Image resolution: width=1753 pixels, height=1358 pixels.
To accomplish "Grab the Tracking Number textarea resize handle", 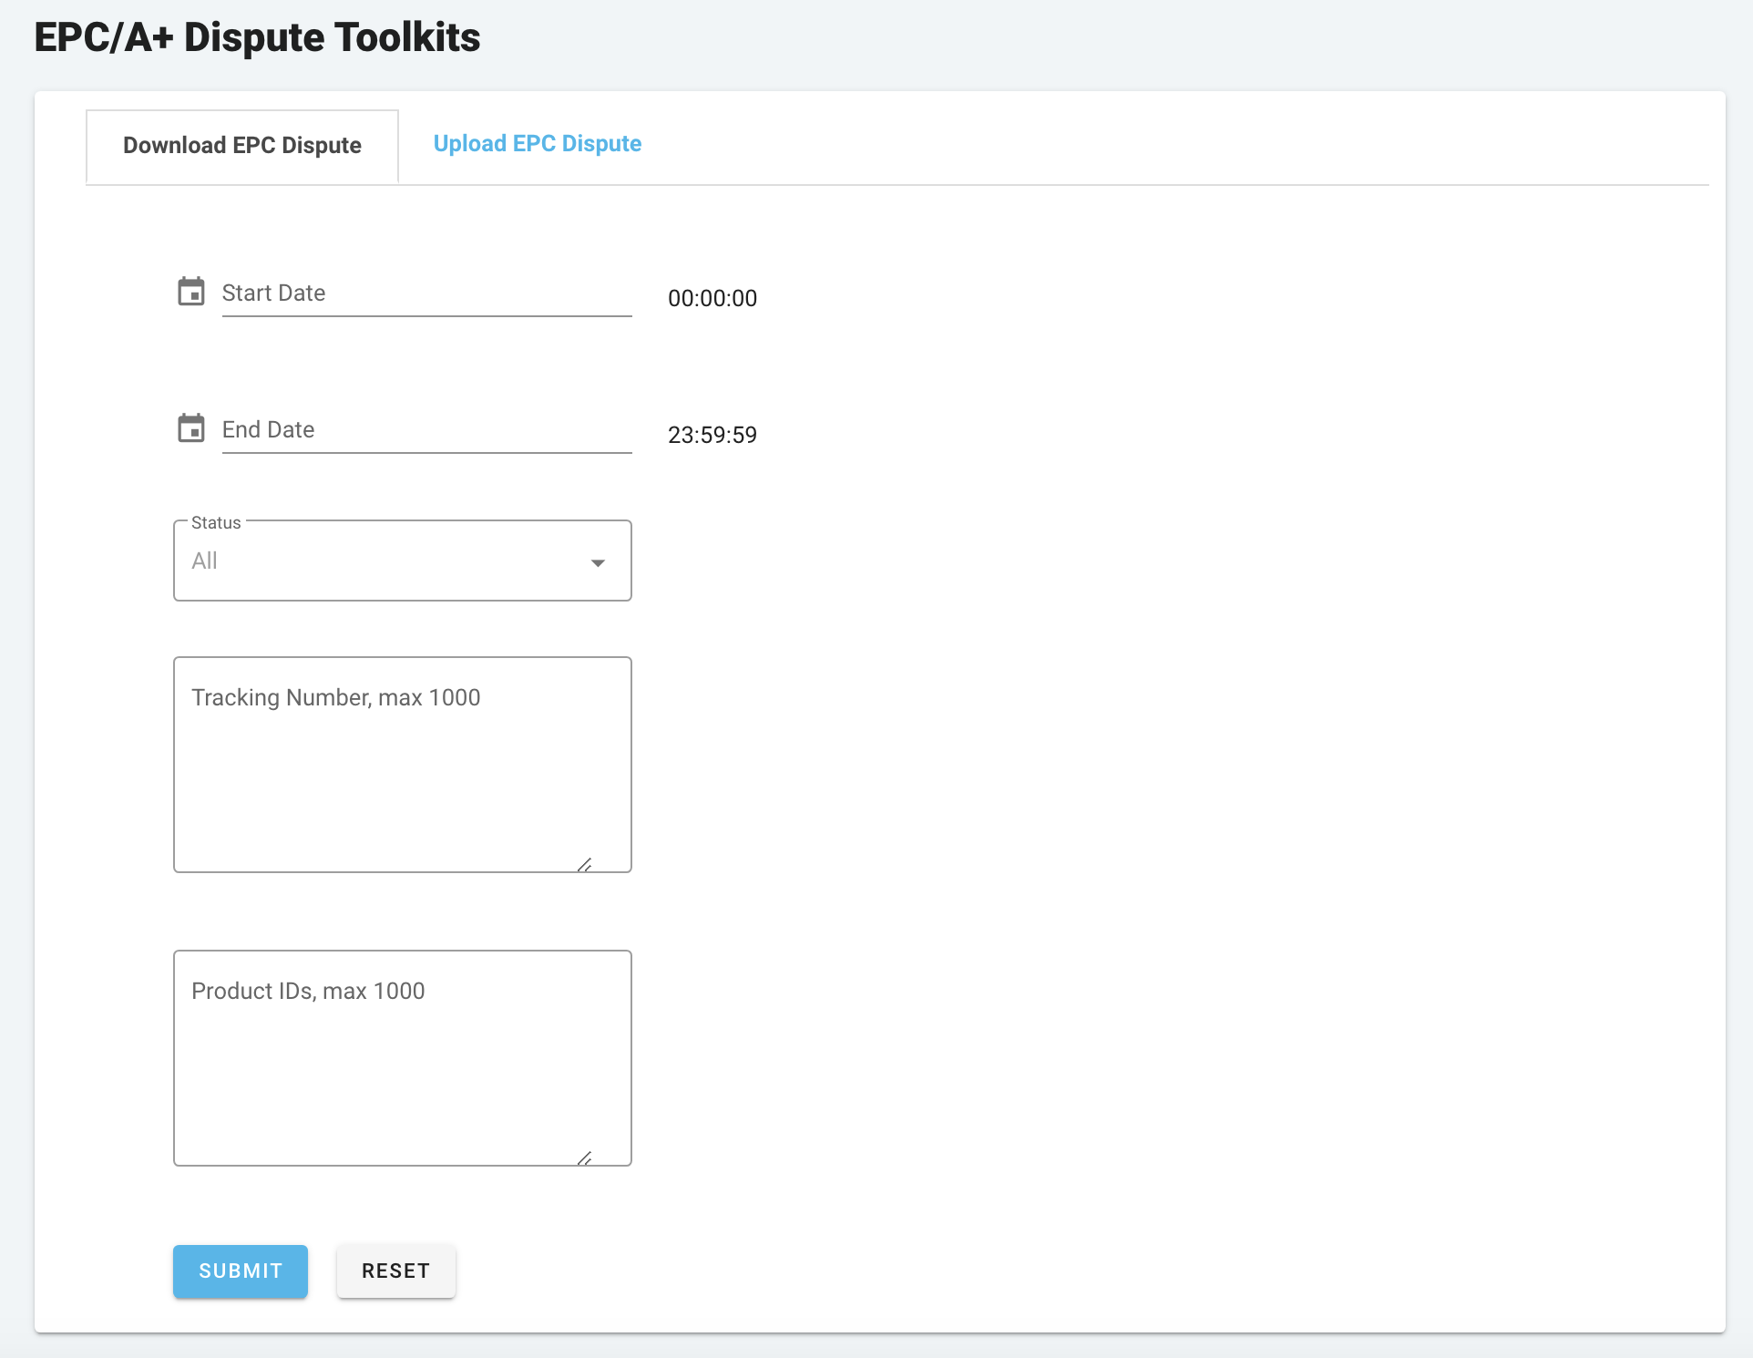I will pos(585,865).
